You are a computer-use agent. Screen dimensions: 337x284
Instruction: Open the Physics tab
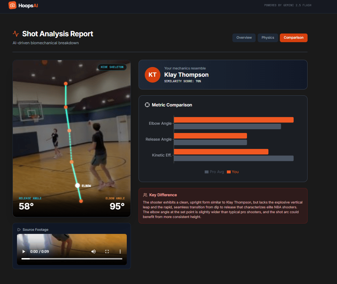pyautogui.click(x=268, y=38)
